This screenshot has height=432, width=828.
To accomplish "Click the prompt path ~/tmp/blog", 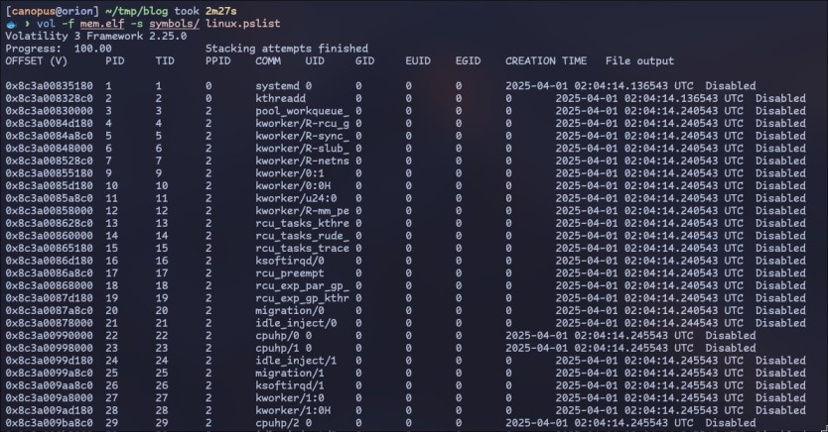I will click(137, 11).
